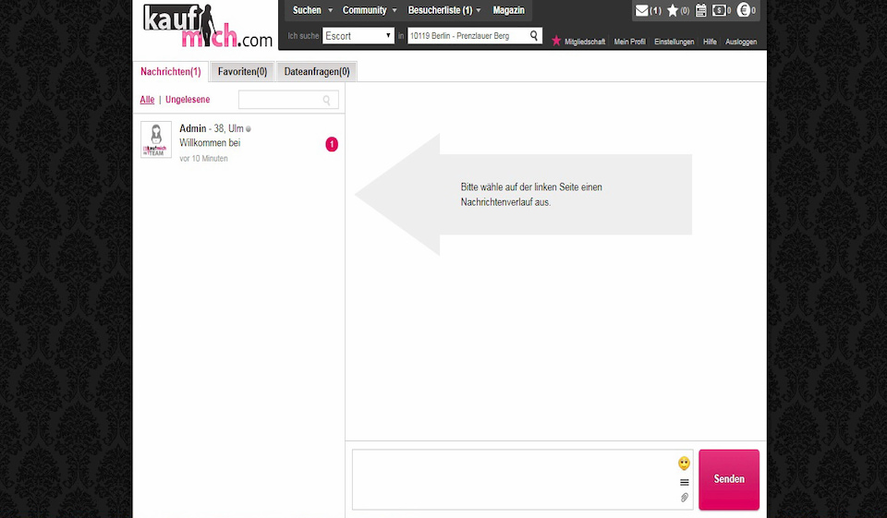
Task: Click the euro coin icon
Action: point(744,11)
